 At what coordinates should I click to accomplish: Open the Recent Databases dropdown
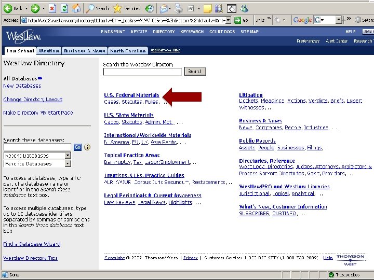68,156
